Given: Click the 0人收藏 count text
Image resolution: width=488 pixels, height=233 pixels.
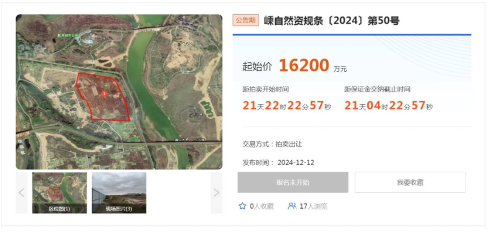Looking at the screenshot, I should click(x=262, y=206).
